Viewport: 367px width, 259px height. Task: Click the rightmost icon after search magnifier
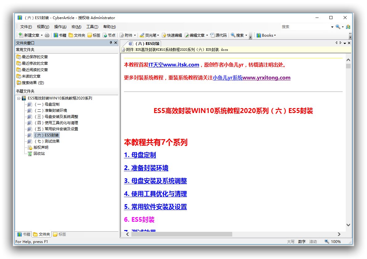click(x=348, y=27)
